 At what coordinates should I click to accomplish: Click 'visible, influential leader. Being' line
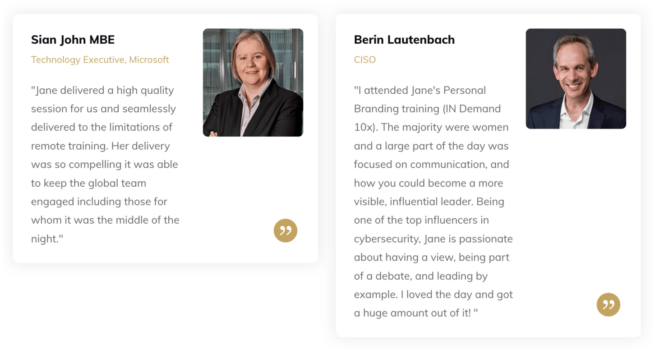[x=429, y=202]
